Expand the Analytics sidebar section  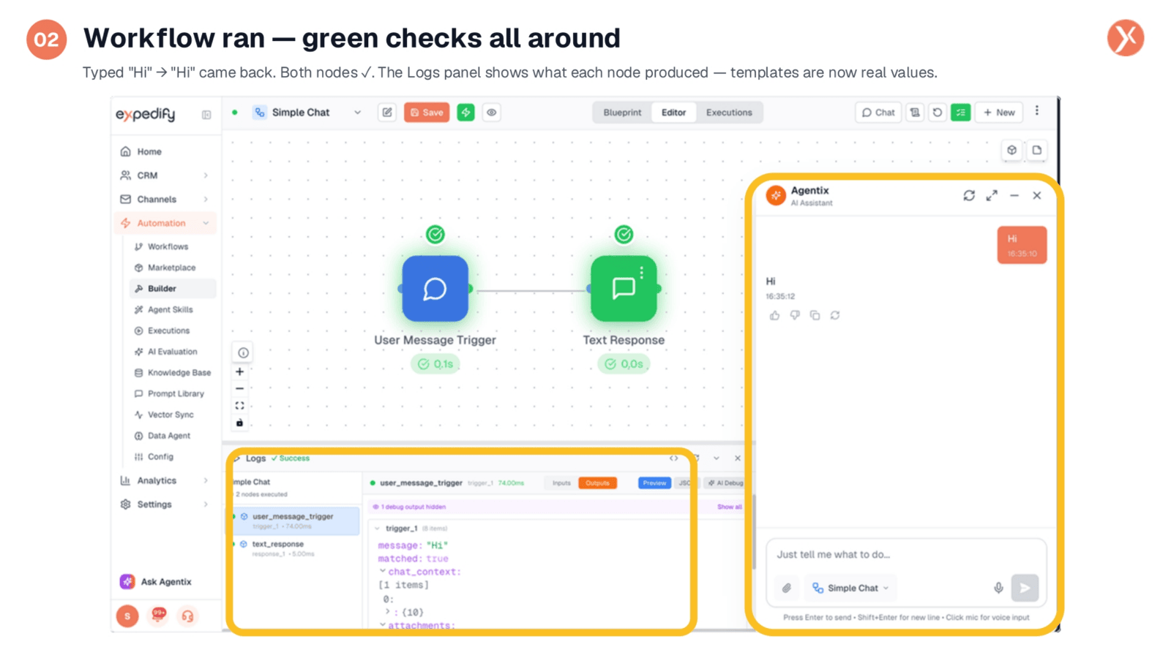[x=206, y=480]
